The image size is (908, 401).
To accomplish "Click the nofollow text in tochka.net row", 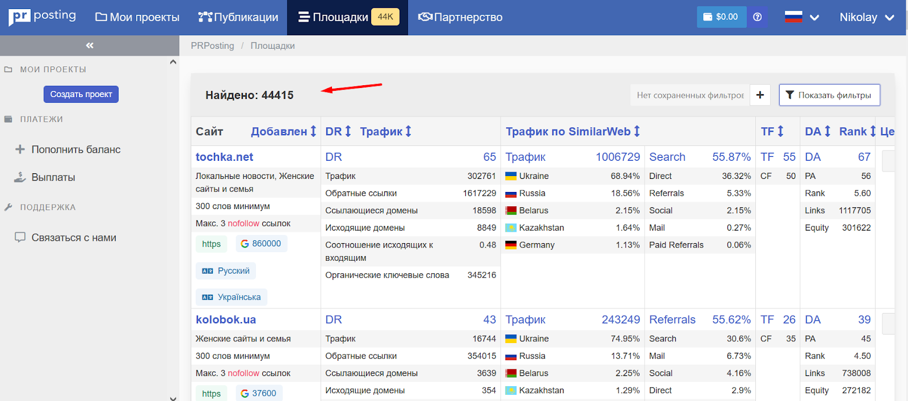I will click(x=243, y=223).
